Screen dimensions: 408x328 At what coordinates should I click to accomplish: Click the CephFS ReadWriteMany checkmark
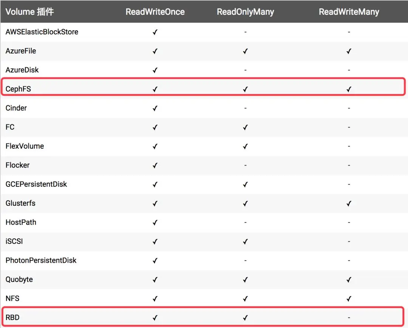tap(349, 89)
